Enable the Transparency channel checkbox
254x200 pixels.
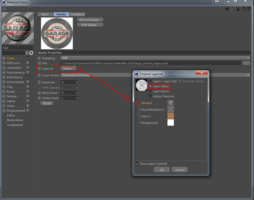coord(28,72)
